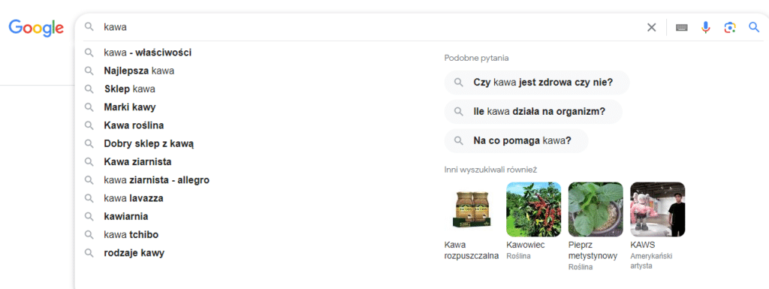Click magnifier icon in 'Czy kawa jest zdrowa' chip
This screenshot has height=289, width=769.
pos(459,83)
